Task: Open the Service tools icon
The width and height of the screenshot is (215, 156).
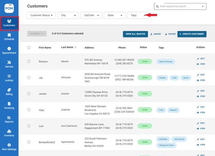Action: click(9, 63)
